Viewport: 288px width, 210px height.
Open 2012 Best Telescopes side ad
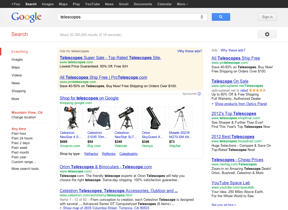(x=233, y=137)
